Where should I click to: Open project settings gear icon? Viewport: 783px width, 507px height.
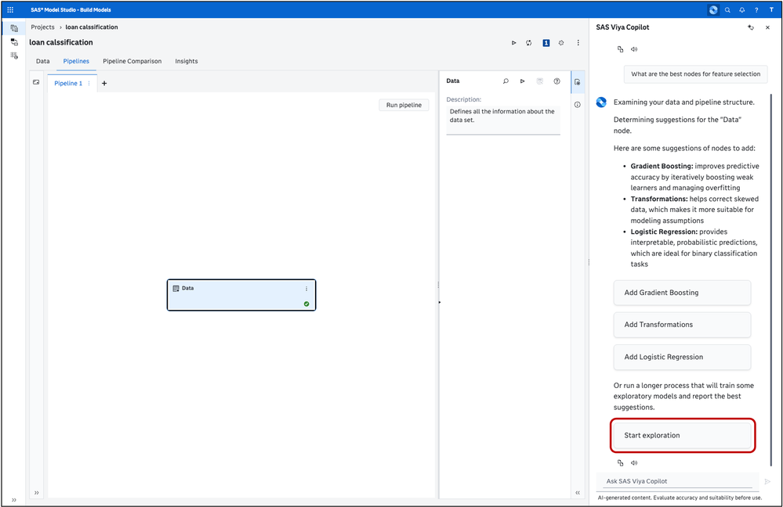(x=561, y=43)
